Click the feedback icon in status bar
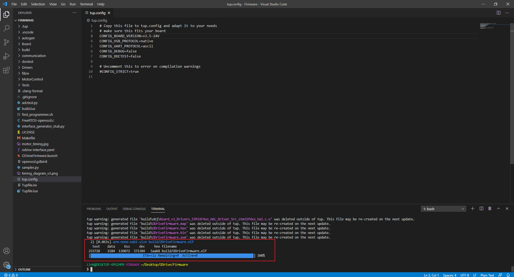Image resolution: width=514 pixels, height=277 pixels. click(500, 275)
